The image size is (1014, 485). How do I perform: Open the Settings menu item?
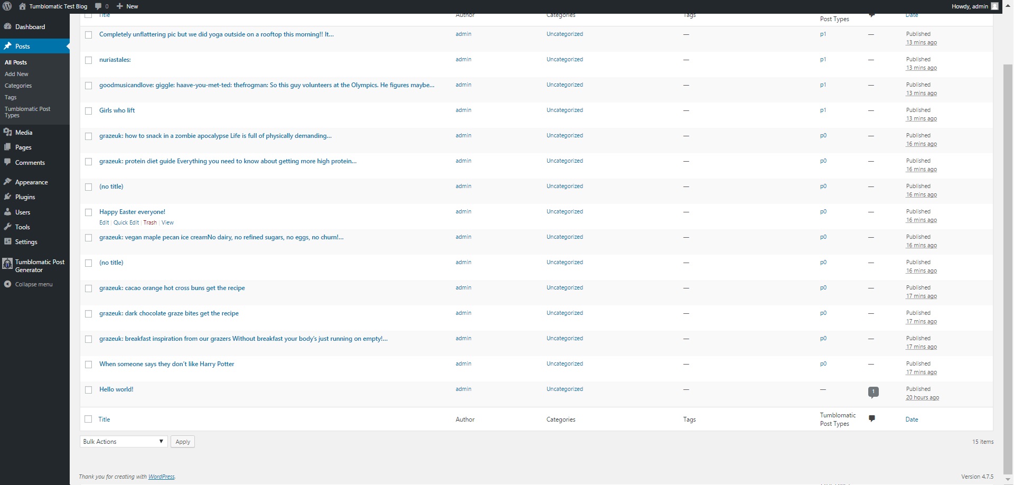[x=26, y=242]
